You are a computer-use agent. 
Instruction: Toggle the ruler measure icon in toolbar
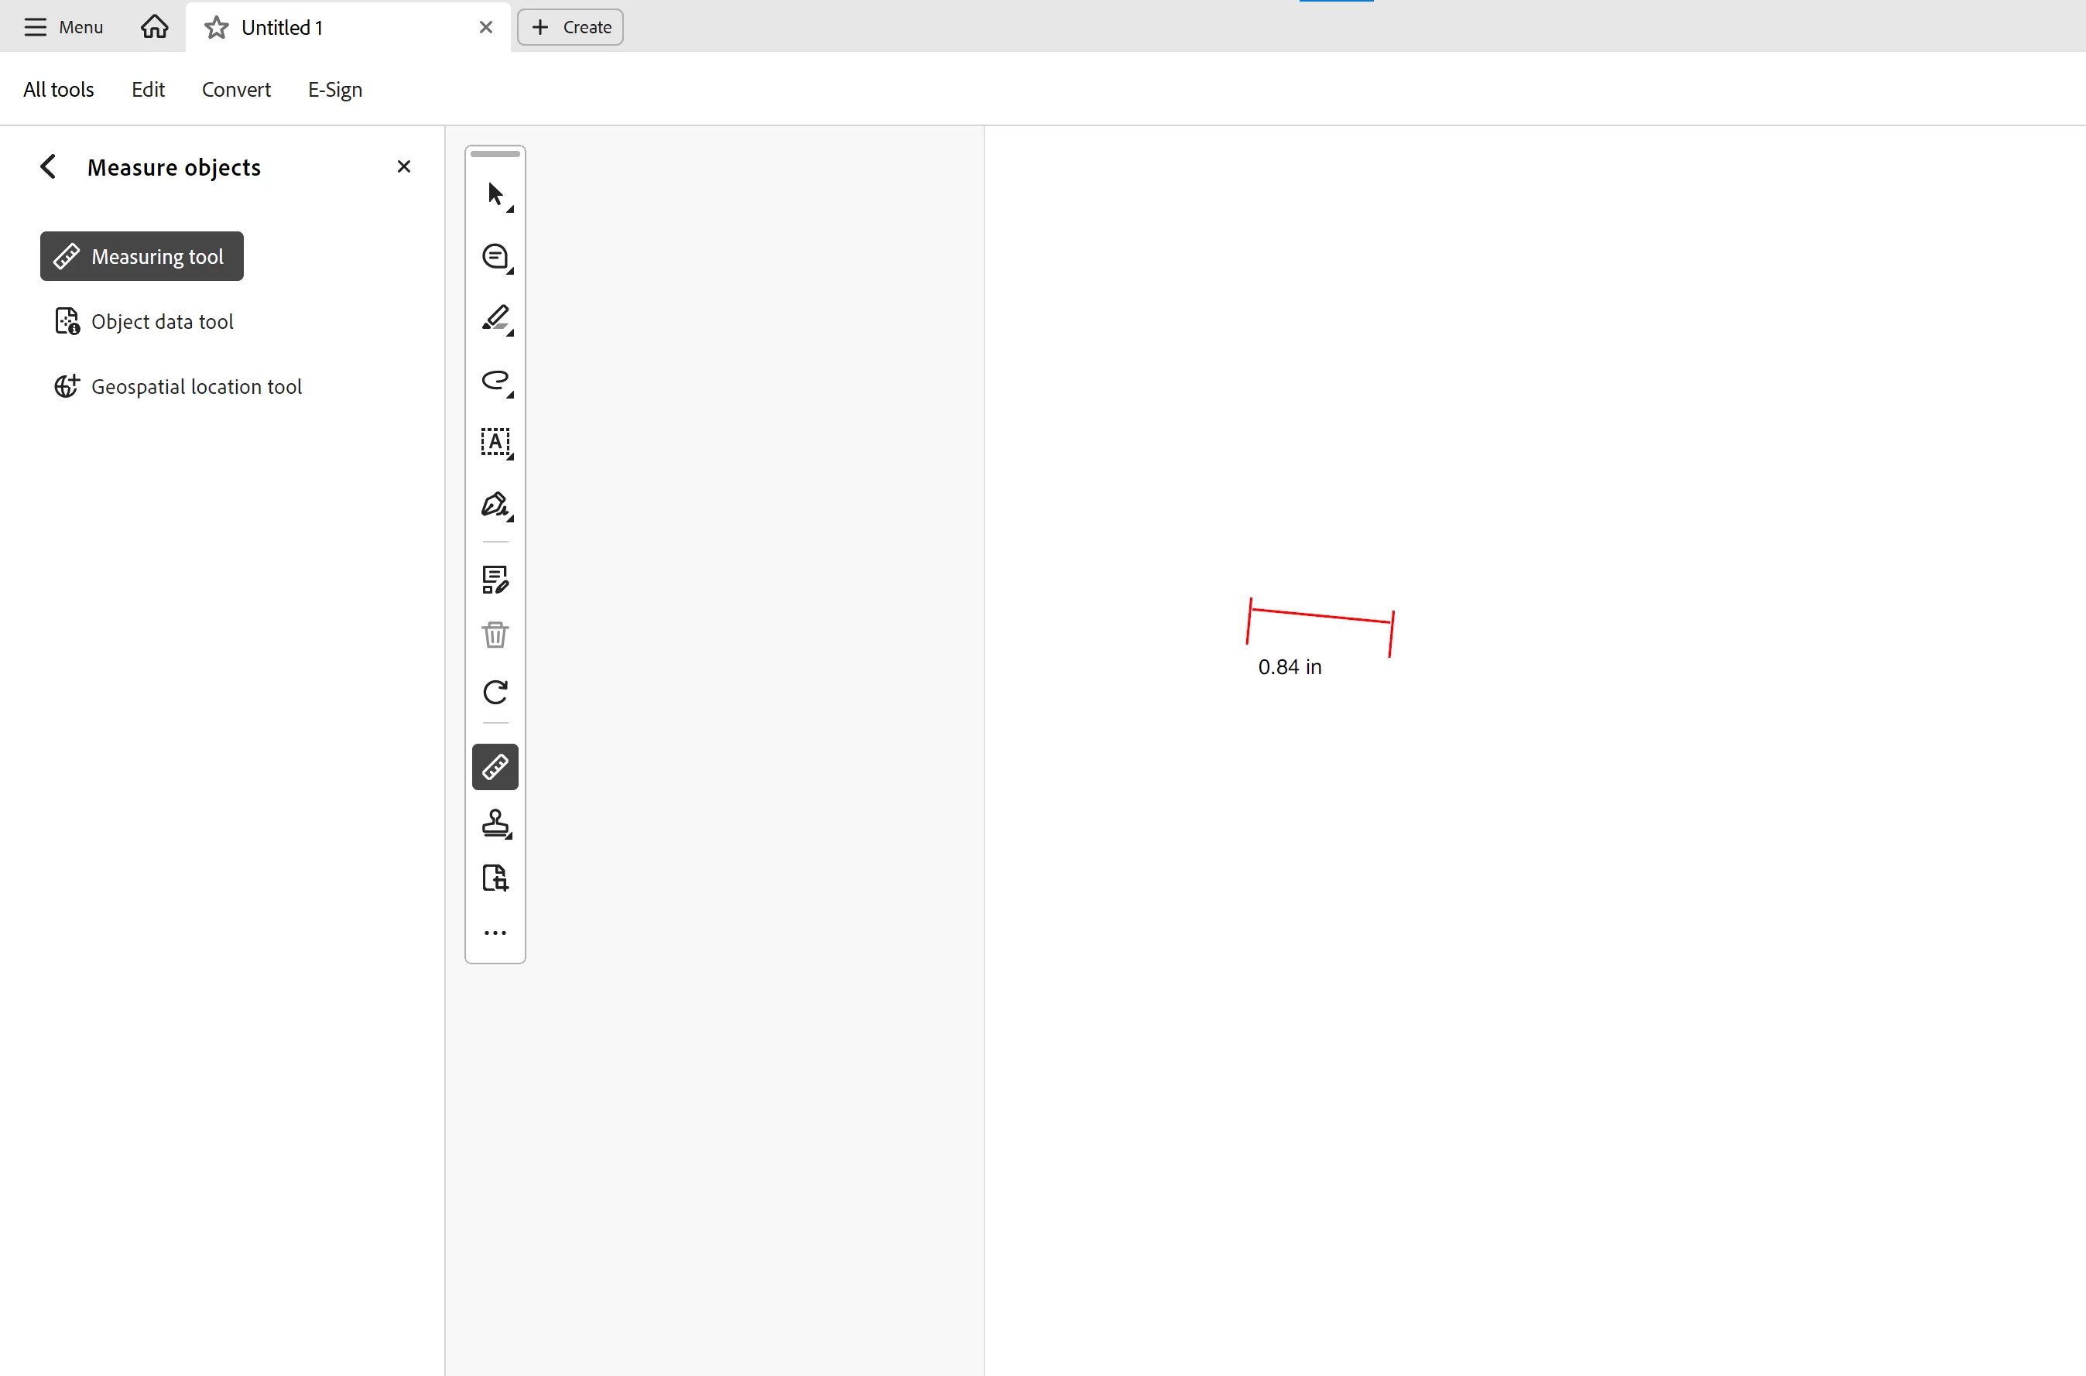495,767
